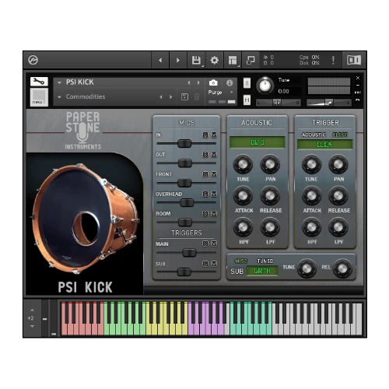
Task: Expand the Purge dropdown menu
Action: (x=232, y=93)
